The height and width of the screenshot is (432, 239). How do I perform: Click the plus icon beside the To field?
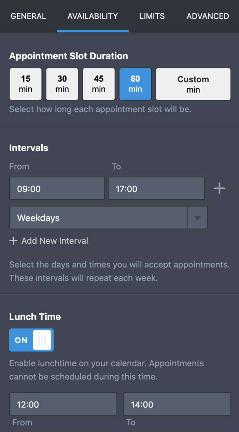pos(219,188)
